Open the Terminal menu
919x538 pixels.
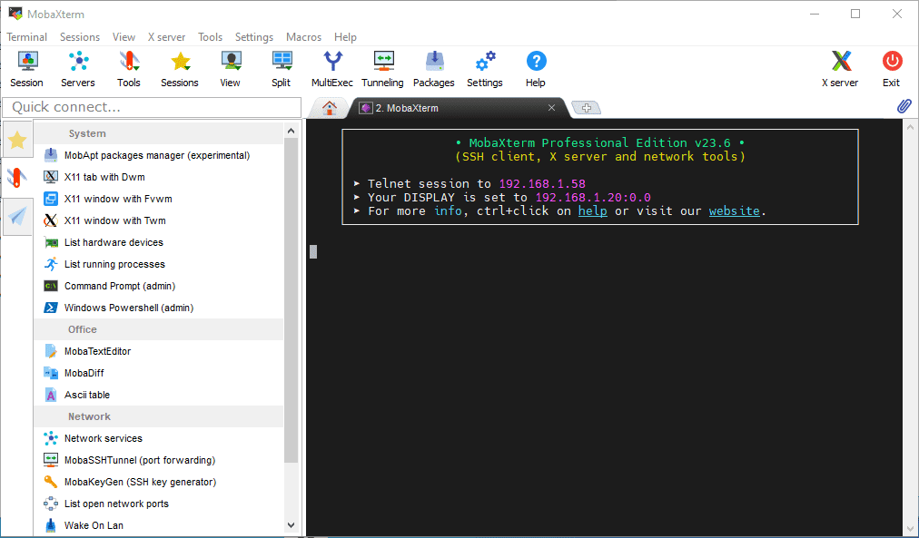(27, 37)
